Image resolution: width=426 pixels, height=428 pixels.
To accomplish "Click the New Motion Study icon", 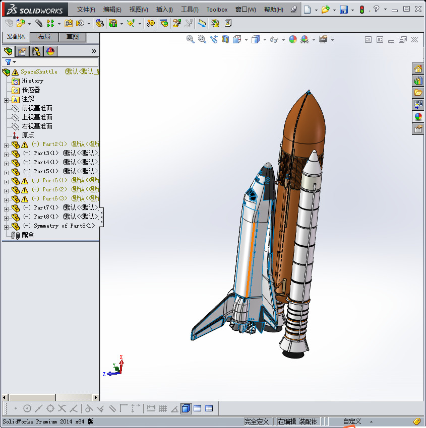I will (x=150, y=24).
